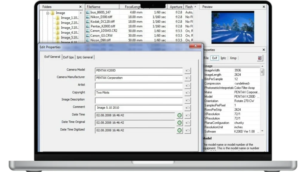The image size is (306, 172).
Task: Open the clock picker for Date Time Original
Action: (179, 123)
